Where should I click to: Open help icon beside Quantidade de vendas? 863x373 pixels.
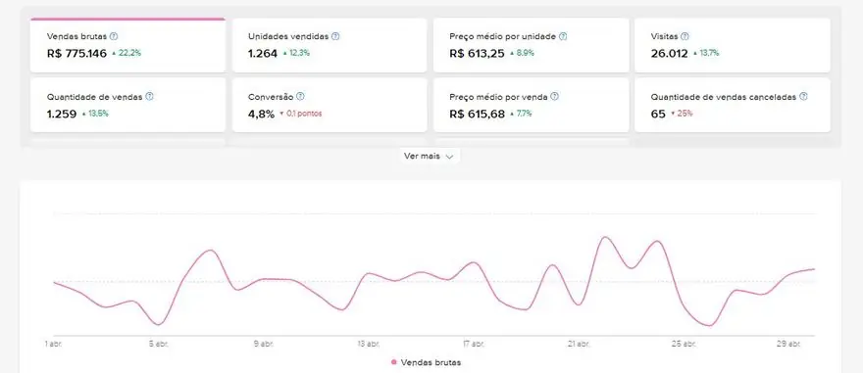[149, 97]
